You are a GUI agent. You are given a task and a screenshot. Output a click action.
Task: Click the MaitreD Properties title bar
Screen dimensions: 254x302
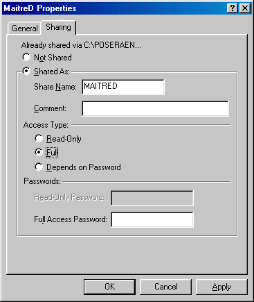pos(115,8)
